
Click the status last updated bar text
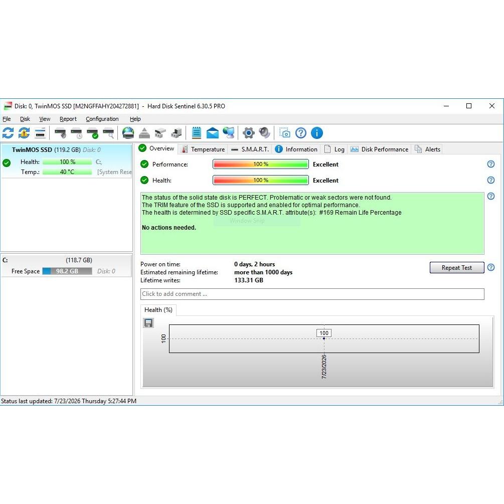69,401
